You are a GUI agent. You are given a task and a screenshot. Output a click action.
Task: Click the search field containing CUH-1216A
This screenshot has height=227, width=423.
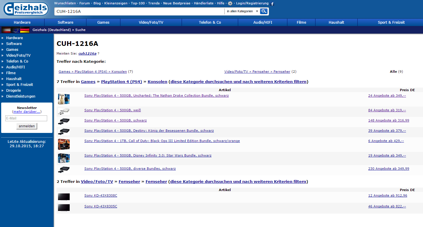(x=139, y=11)
